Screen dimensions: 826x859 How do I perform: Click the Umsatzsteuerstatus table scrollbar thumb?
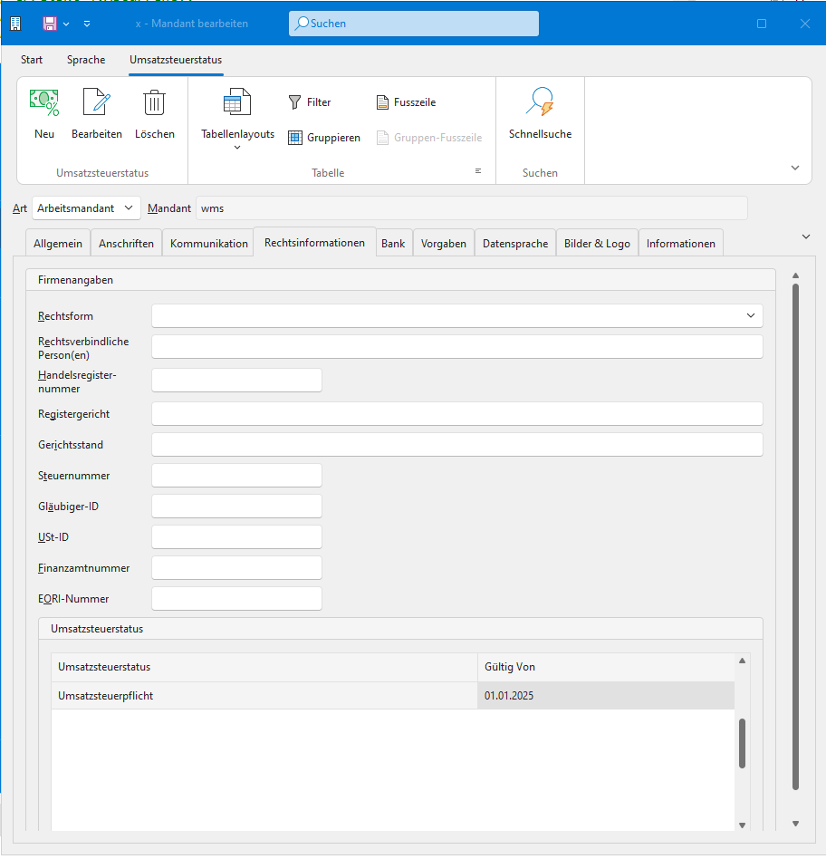[x=743, y=743]
